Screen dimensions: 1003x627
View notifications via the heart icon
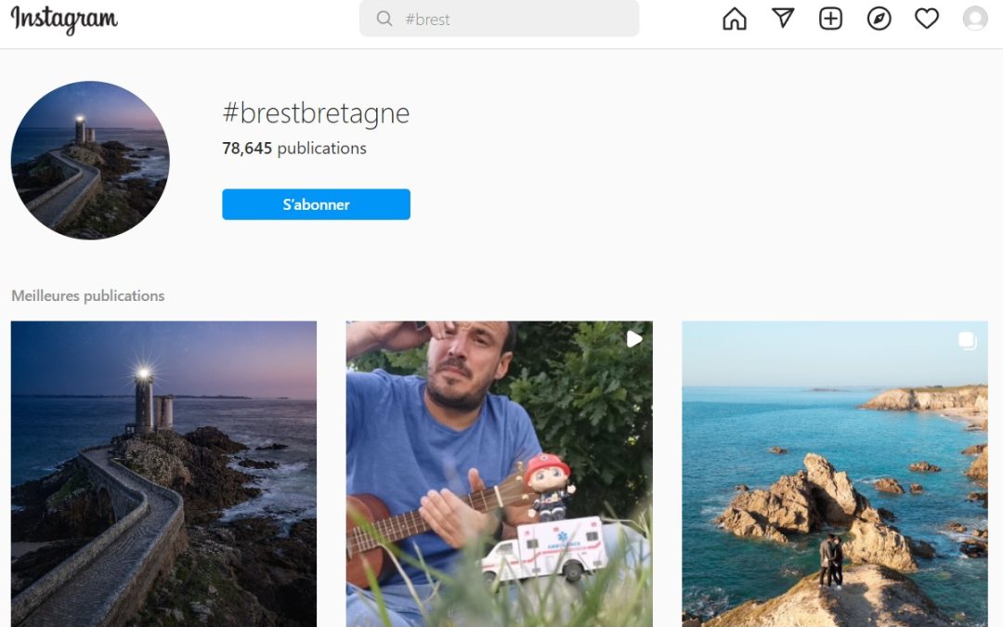(926, 18)
